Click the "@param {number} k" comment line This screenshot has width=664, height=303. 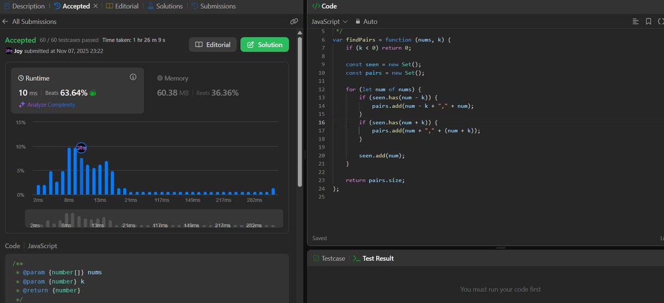(50, 281)
